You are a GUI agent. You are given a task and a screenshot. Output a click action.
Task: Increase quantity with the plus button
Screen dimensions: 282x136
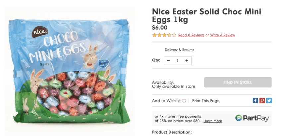pyautogui.click(x=187, y=61)
